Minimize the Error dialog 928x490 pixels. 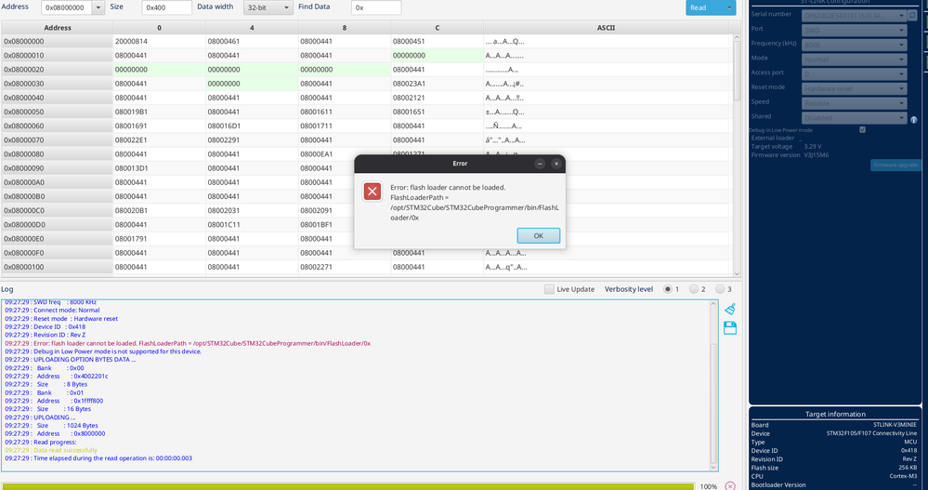(540, 164)
